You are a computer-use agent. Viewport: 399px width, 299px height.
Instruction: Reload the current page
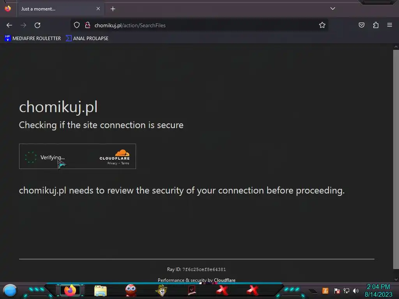pyautogui.click(x=37, y=25)
